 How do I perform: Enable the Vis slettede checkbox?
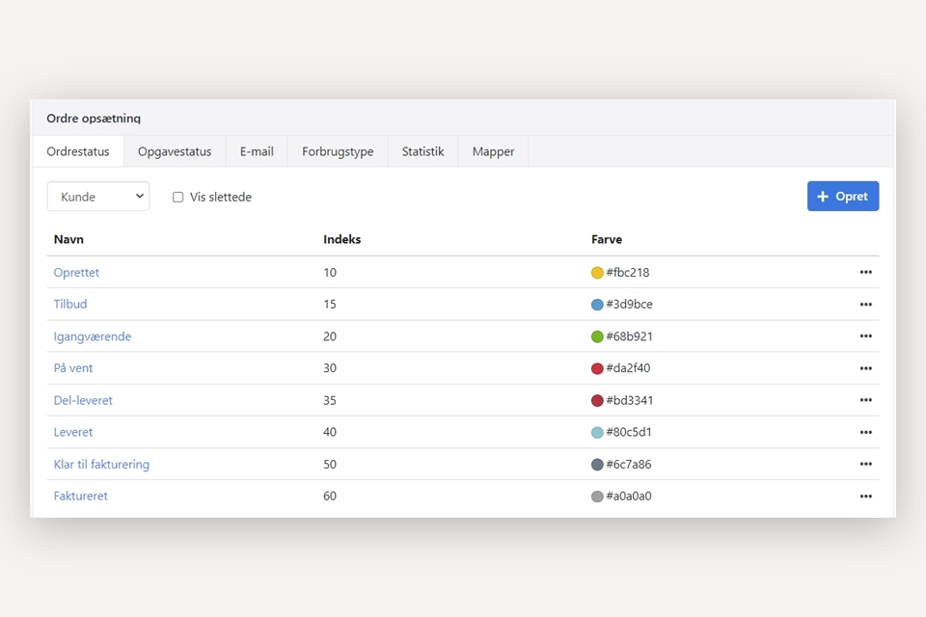tap(177, 197)
